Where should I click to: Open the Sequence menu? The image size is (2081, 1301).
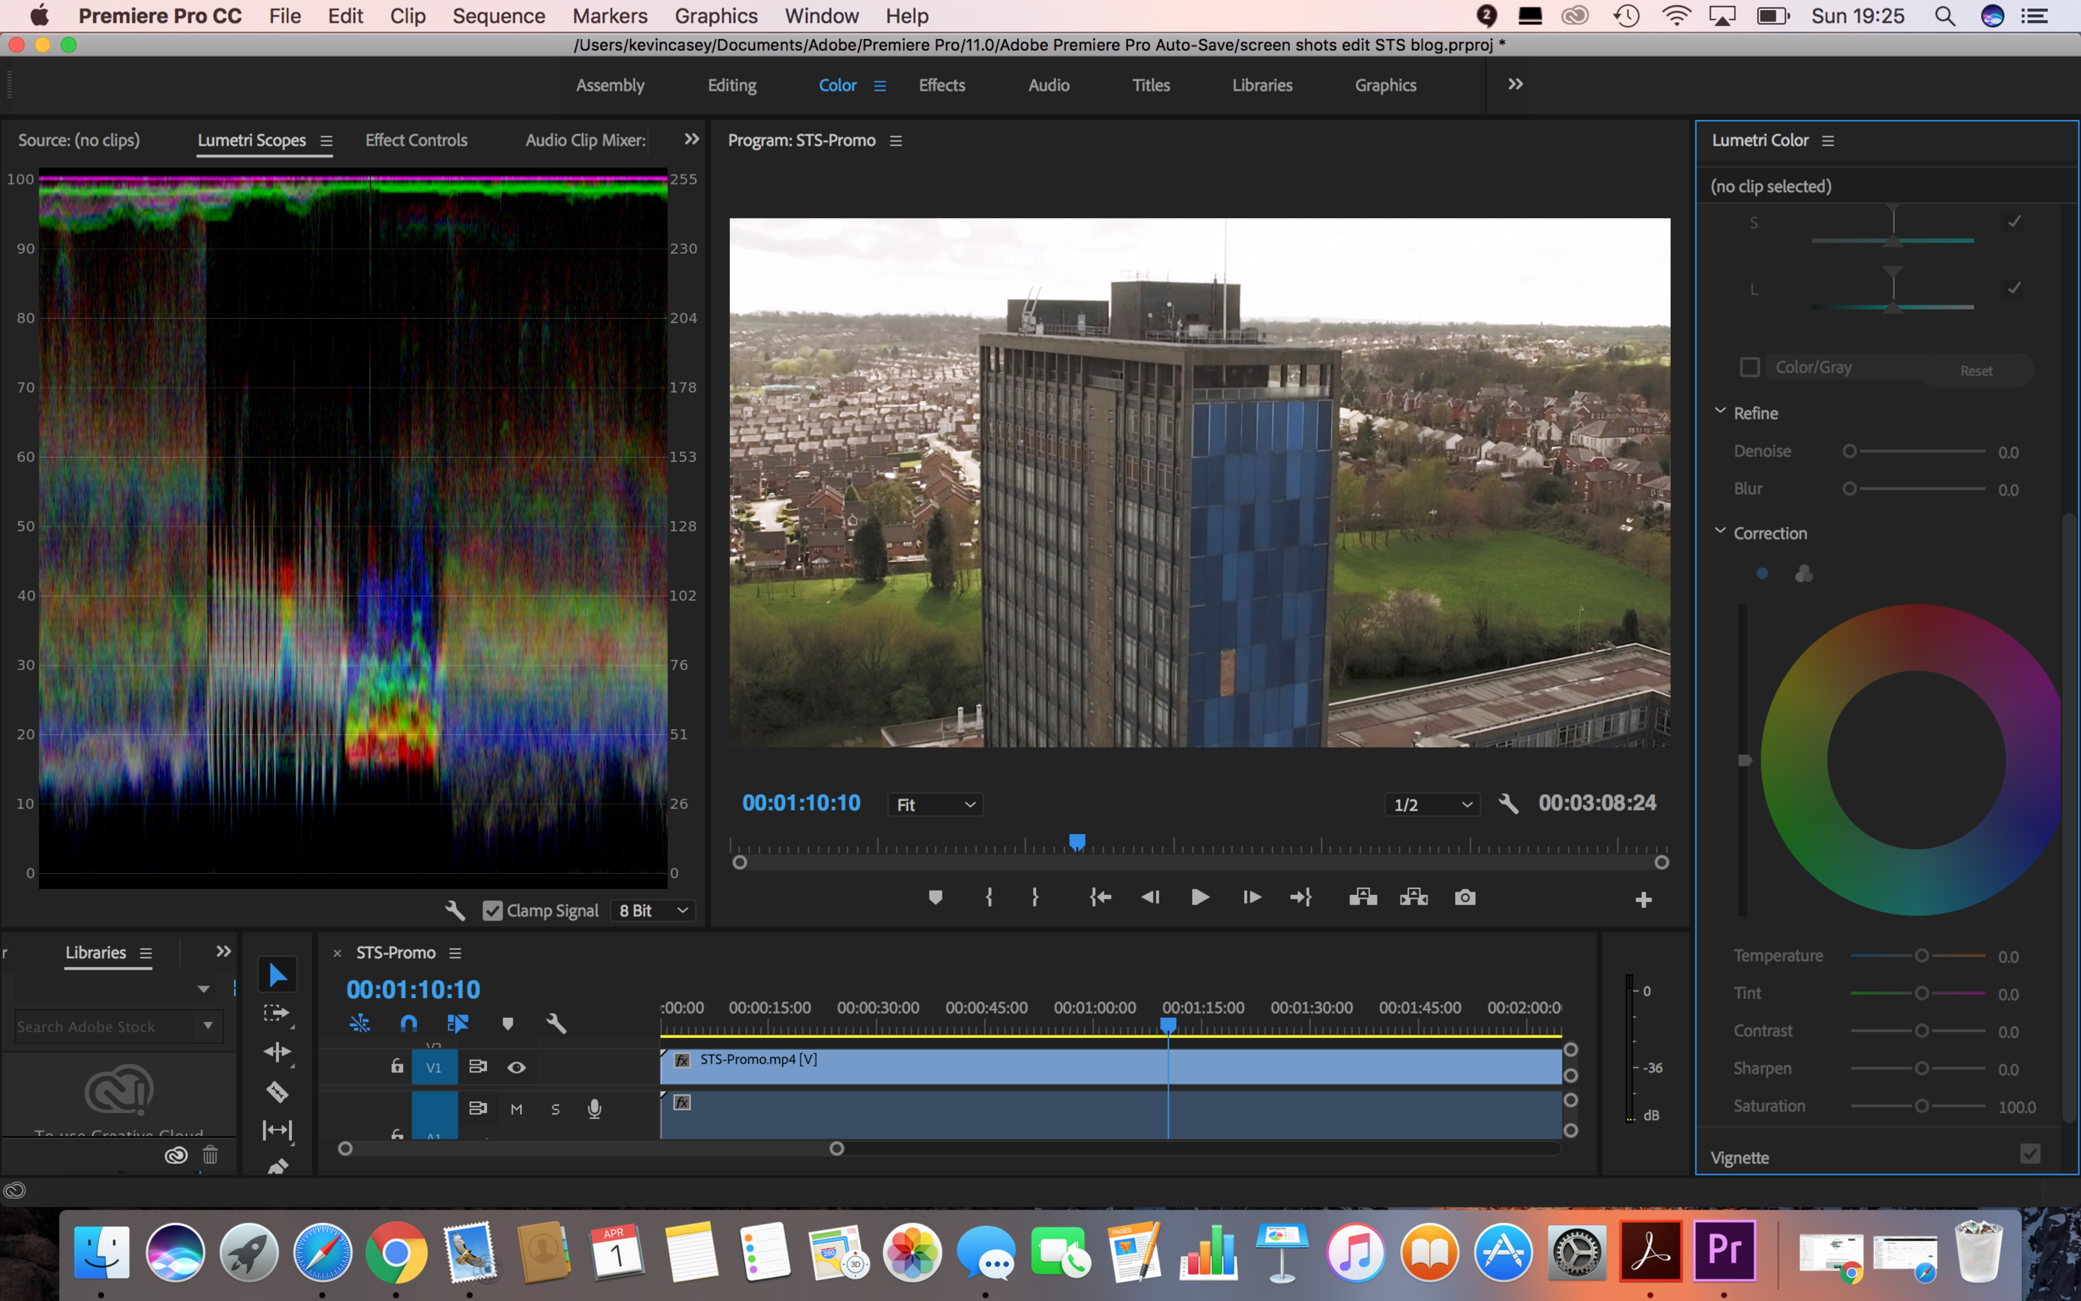499,16
